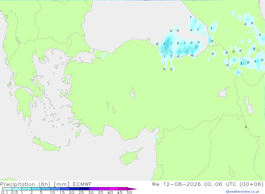Viewport: 265px width, 194px height.
Task: Select the 25–30 mm navy legend swatch
Action: pyautogui.click(x=84, y=189)
